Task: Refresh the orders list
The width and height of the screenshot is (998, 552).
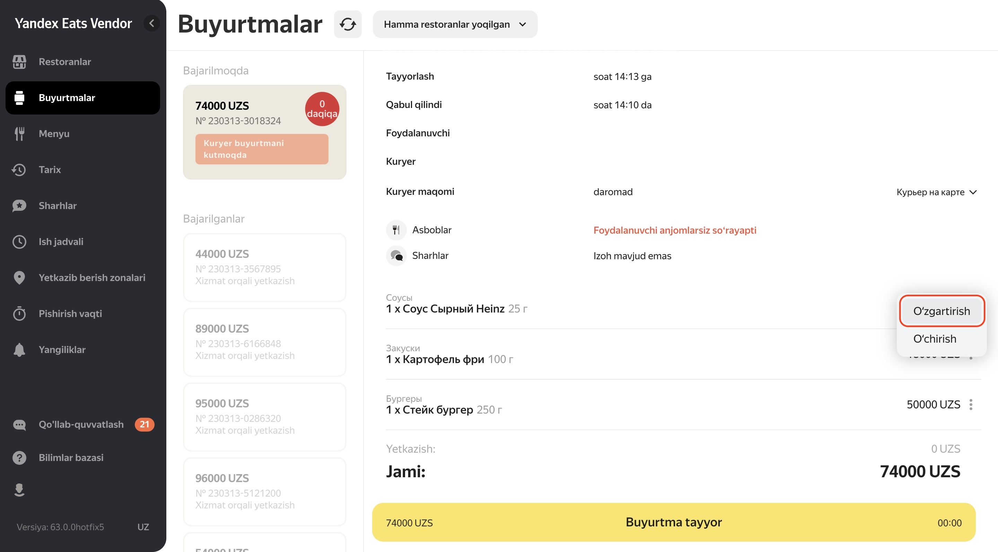Action: click(x=348, y=24)
